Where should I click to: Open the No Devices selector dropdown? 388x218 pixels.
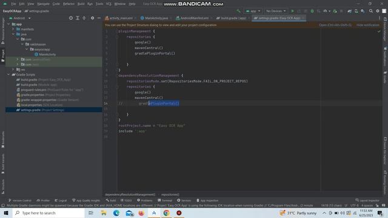(x=276, y=11)
